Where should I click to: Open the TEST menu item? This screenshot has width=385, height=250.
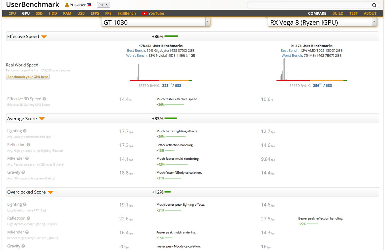pos(354,13)
